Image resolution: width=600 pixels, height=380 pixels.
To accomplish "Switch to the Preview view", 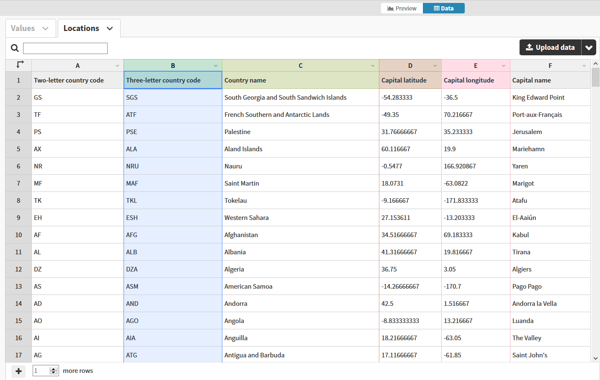I will pos(402,8).
